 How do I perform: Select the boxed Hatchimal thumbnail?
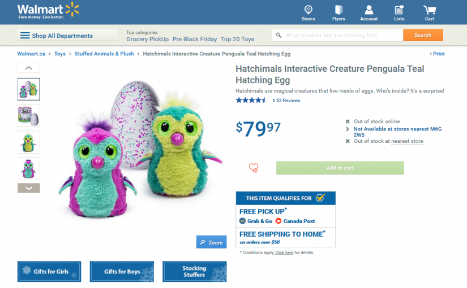coord(29,115)
